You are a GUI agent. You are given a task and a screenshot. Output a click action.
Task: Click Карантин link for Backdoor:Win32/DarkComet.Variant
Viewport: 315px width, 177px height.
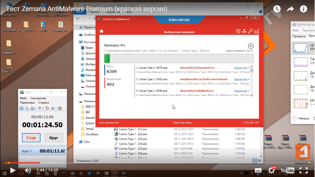coord(240,79)
